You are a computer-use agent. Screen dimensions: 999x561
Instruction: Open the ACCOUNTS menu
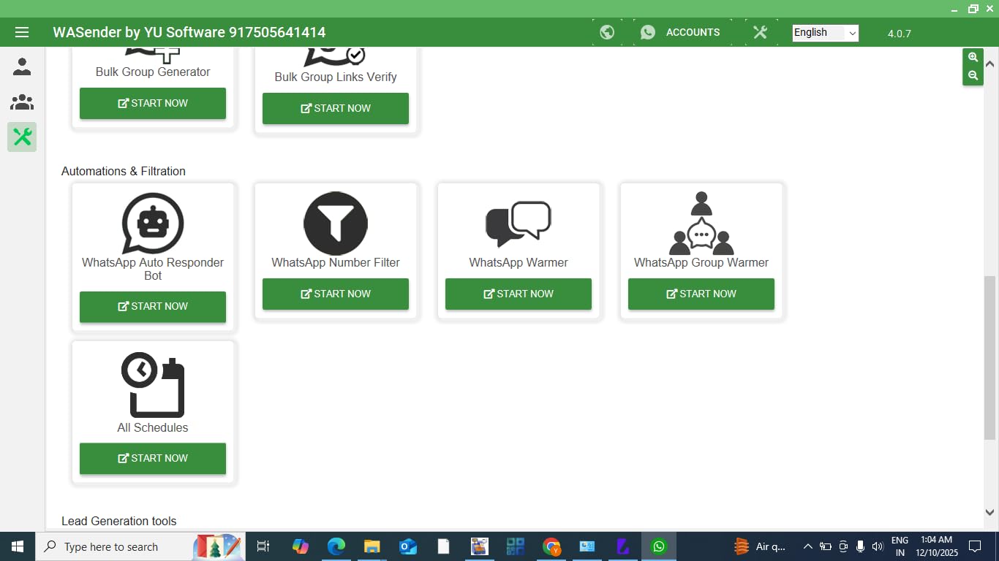pyautogui.click(x=680, y=32)
